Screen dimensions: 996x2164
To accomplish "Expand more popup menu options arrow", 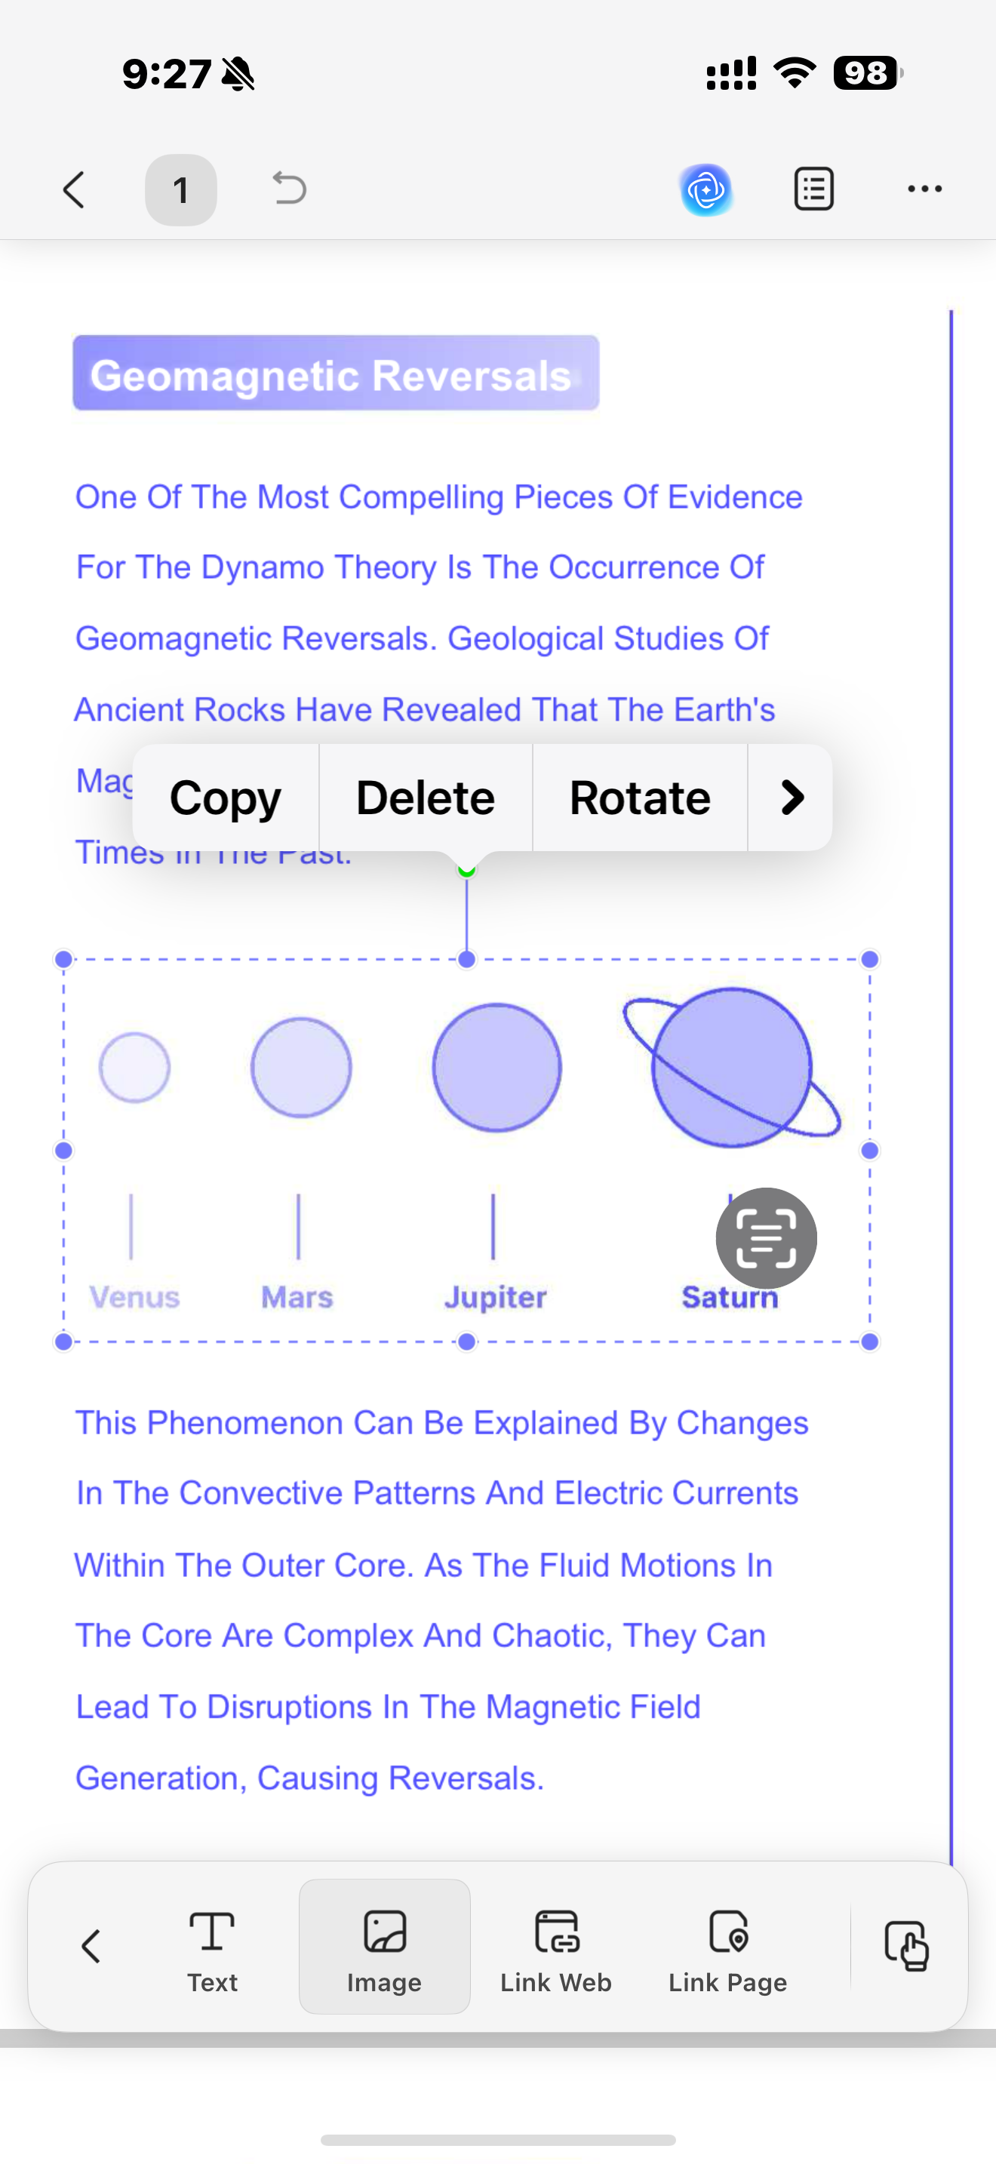I will [x=791, y=798].
